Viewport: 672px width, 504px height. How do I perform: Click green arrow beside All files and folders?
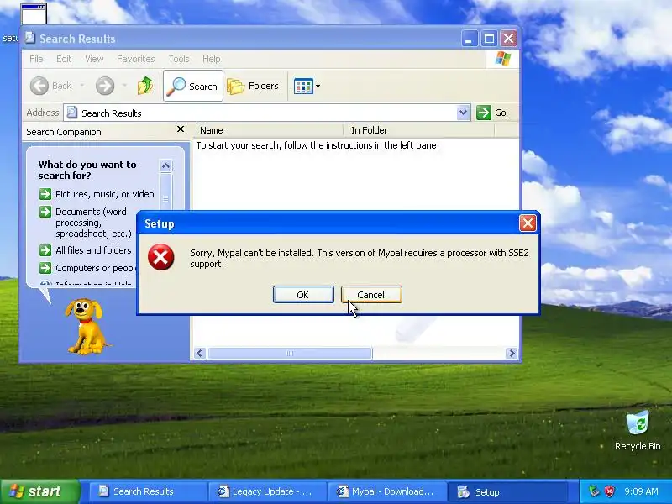[x=45, y=250]
